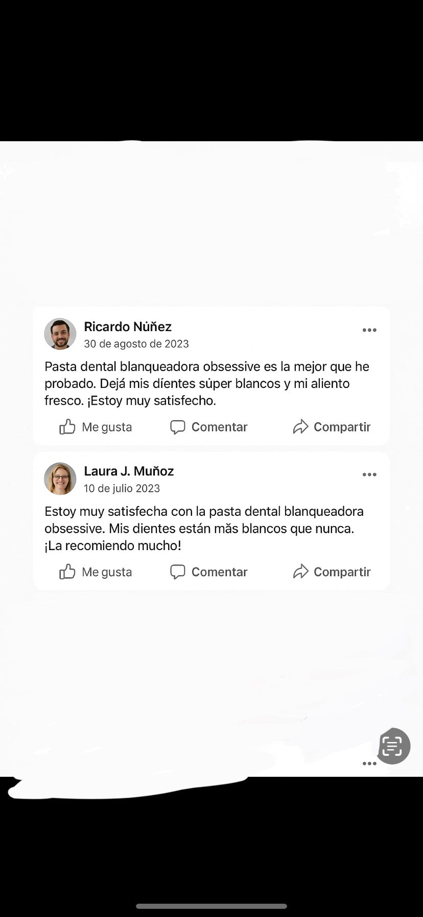The width and height of the screenshot is (423, 917).
Task: Tap the home indicator bar
Action: (212, 906)
